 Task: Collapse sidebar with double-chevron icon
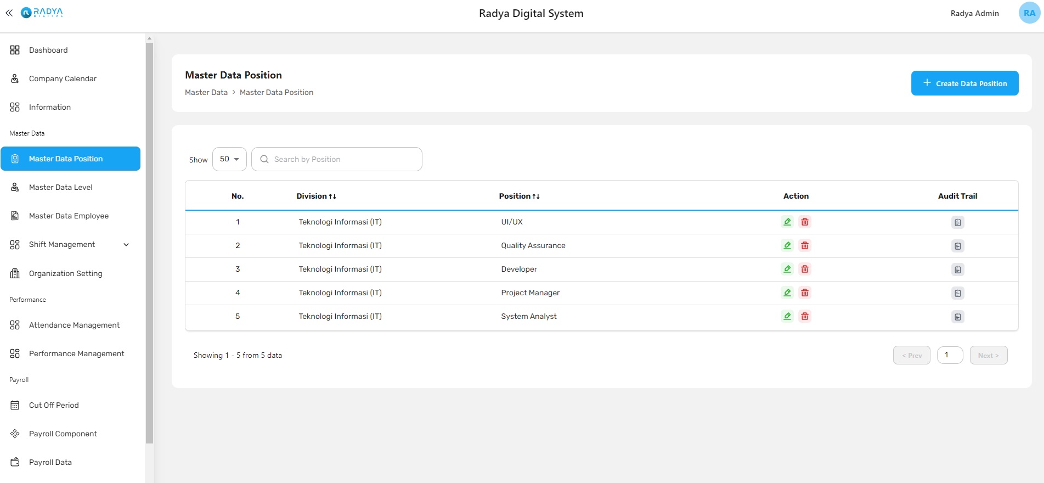(x=9, y=13)
